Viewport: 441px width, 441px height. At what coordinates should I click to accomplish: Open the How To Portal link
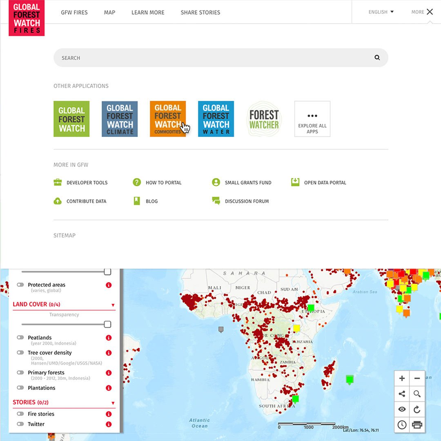tap(164, 183)
